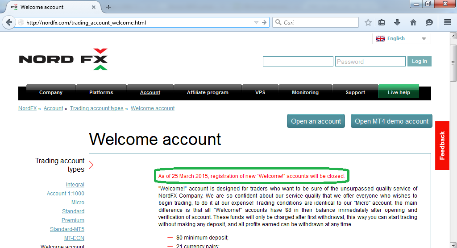Viewport: 457px width, 248px height.
Task: Click the Open an account button
Action: click(x=316, y=121)
